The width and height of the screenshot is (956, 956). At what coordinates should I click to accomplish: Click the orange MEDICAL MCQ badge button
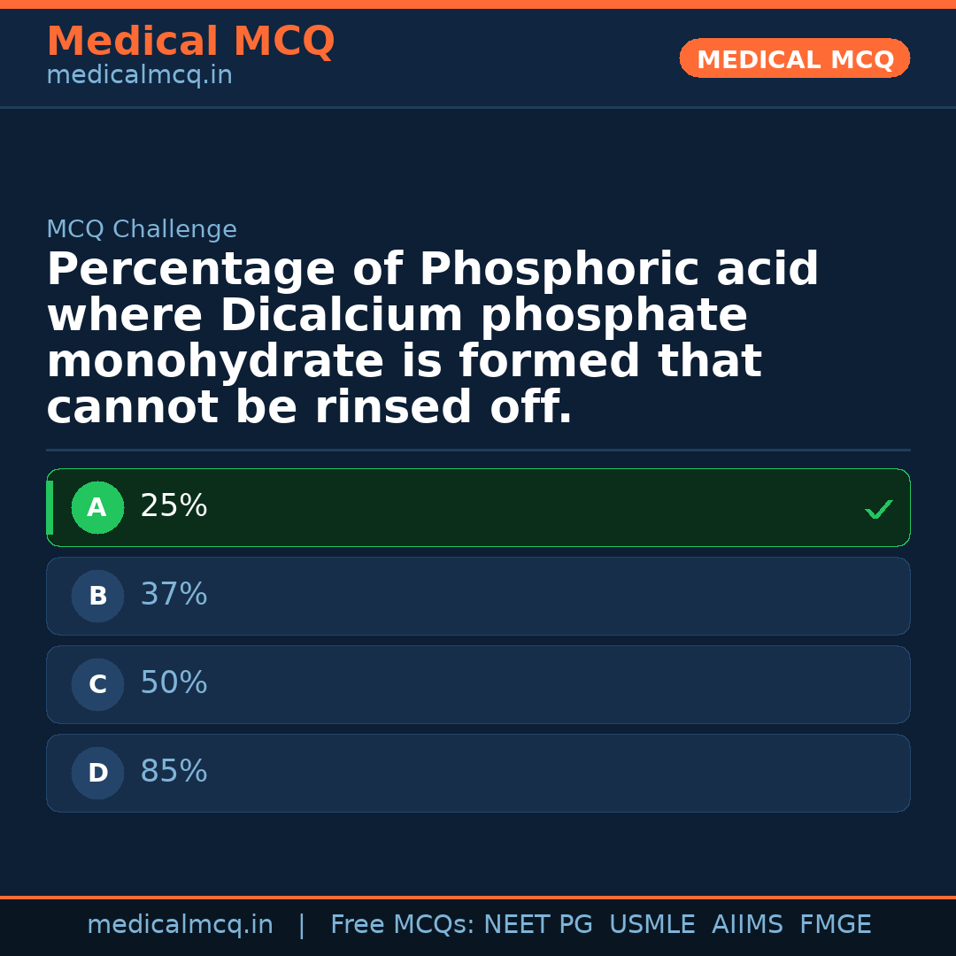coord(794,59)
